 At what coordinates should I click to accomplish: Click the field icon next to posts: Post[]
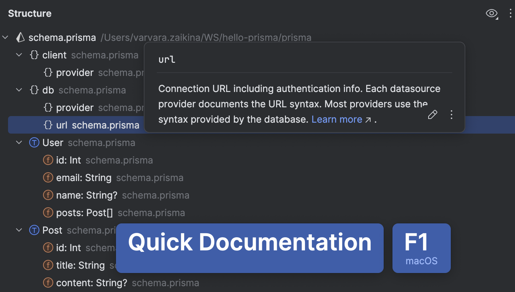[x=48, y=212]
